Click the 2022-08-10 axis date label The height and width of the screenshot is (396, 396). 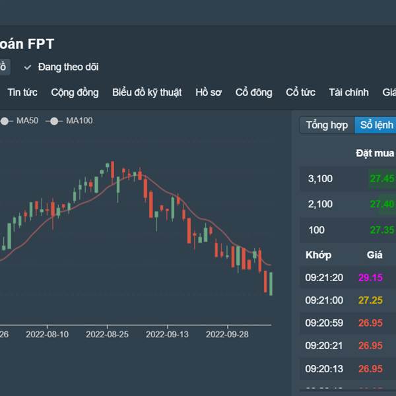(48, 335)
